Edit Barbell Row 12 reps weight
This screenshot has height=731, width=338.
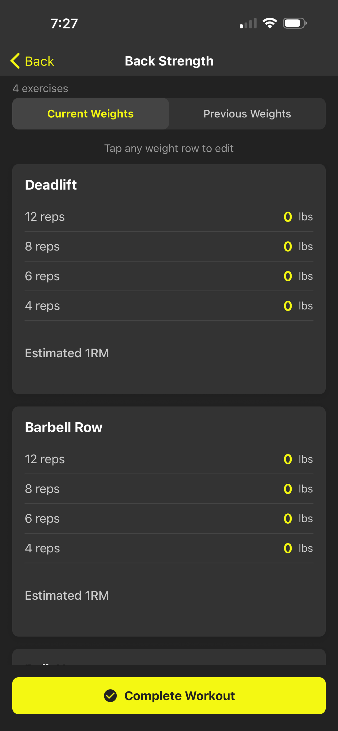169,459
